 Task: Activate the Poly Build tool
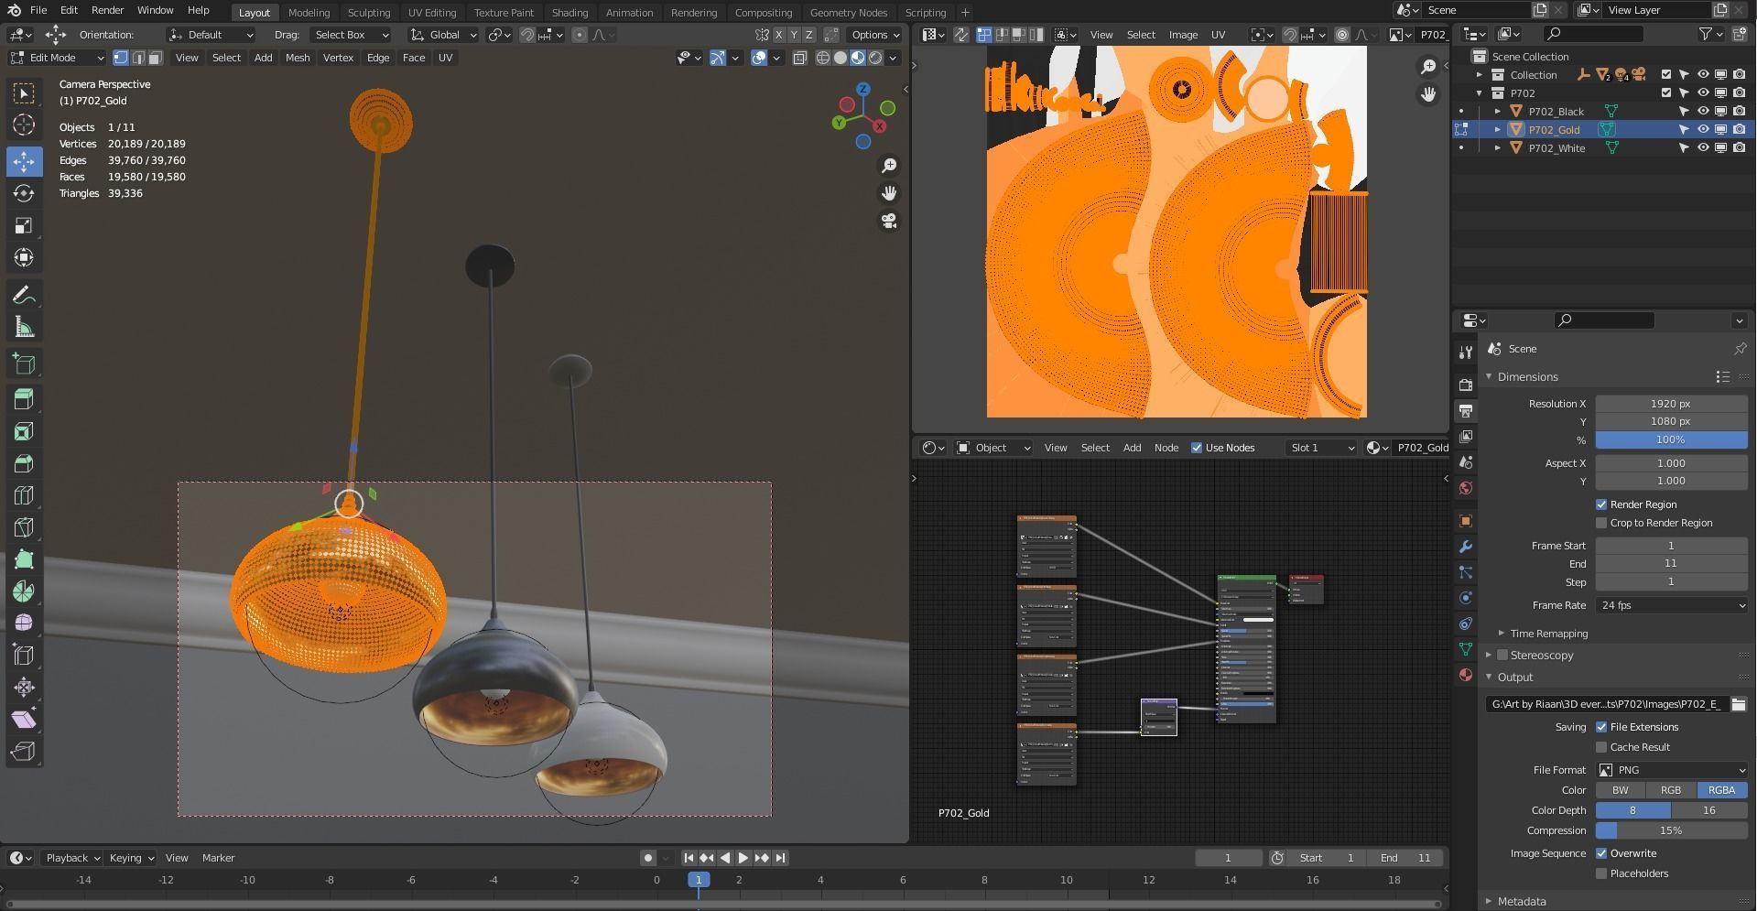[24, 559]
